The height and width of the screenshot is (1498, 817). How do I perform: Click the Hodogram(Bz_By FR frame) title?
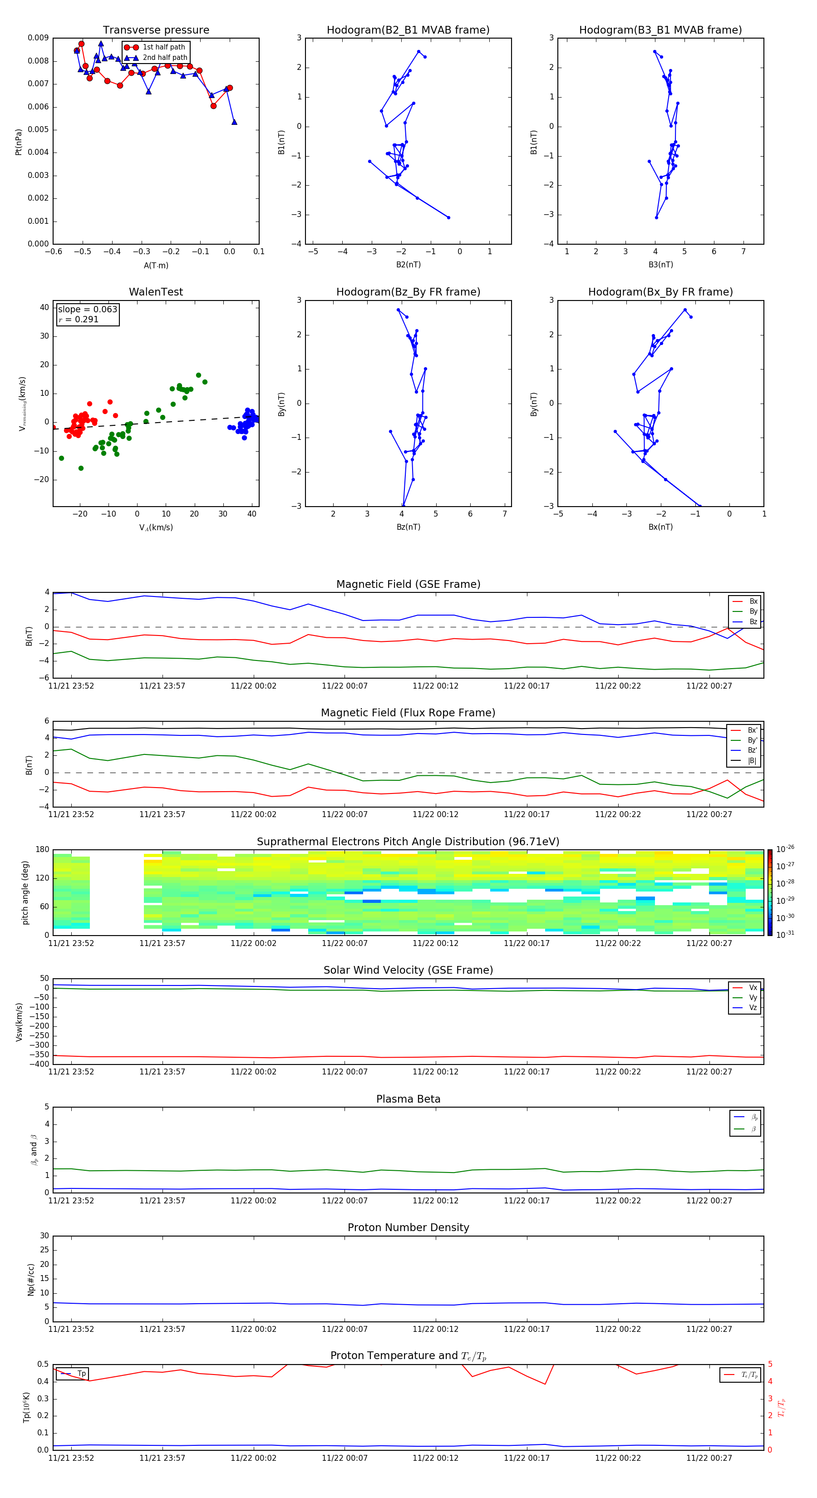click(408, 292)
